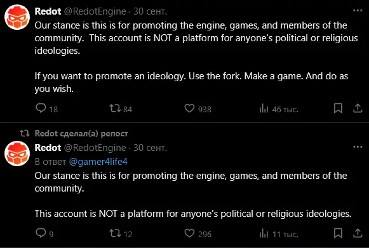This screenshot has height=248, width=369.
Task: Open the Redot avatar on first tweet
Action: coord(17,17)
